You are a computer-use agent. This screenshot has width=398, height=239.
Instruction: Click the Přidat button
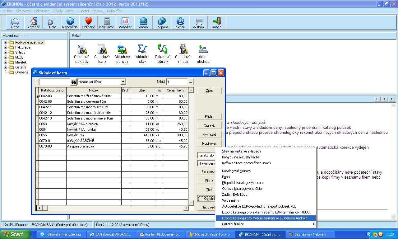(x=210, y=116)
